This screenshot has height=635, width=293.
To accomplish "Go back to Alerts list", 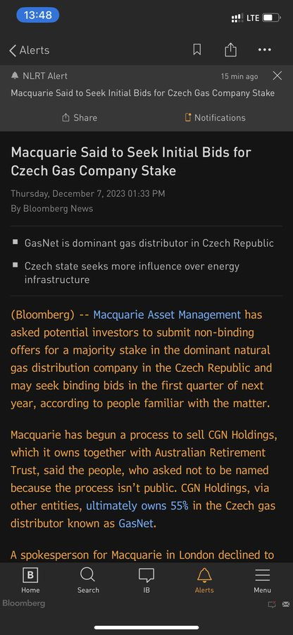I will point(29,50).
